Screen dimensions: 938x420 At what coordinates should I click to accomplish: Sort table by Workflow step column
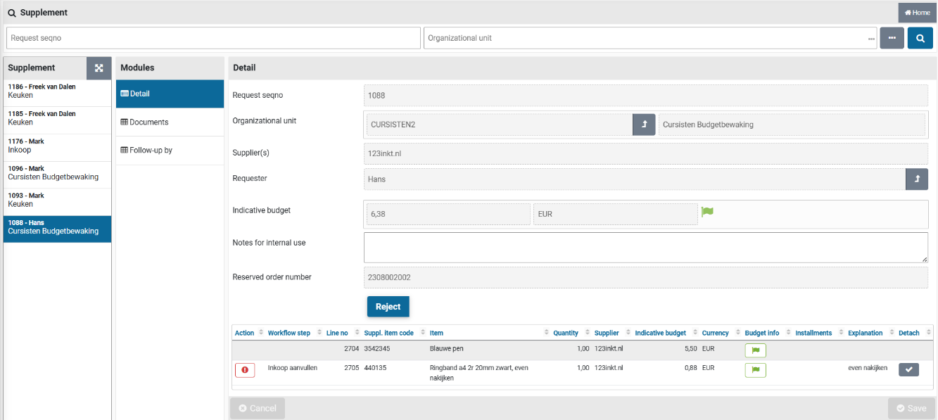289,333
